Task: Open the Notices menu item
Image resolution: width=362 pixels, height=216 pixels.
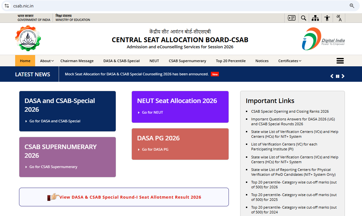Action: [262, 61]
